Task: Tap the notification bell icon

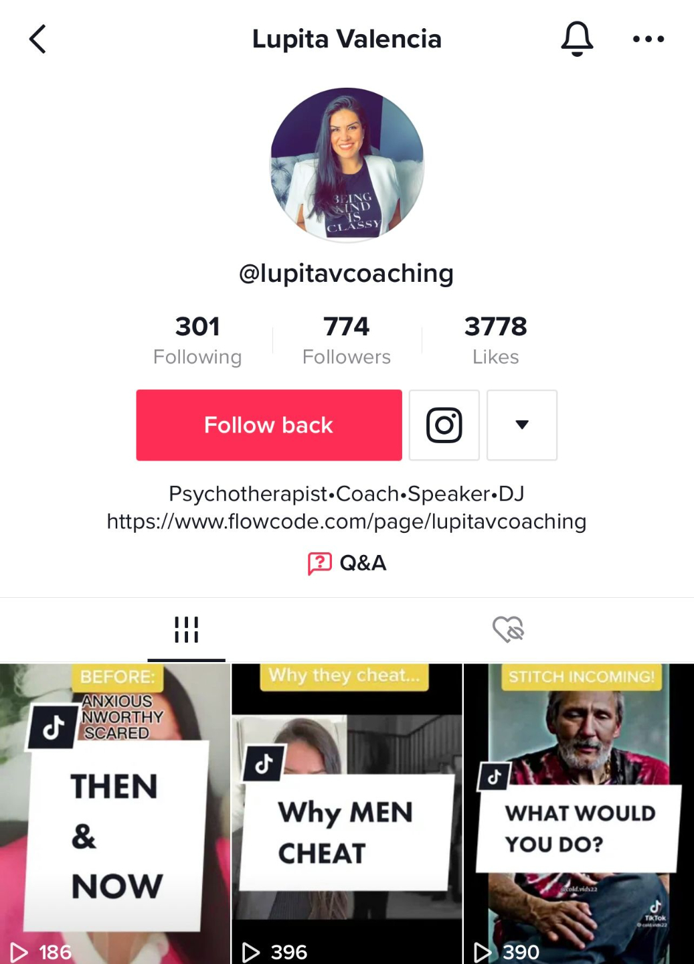Action: (577, 38)
